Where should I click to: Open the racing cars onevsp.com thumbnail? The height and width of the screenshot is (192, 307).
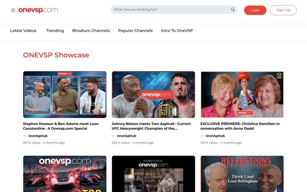pos(65,174)
